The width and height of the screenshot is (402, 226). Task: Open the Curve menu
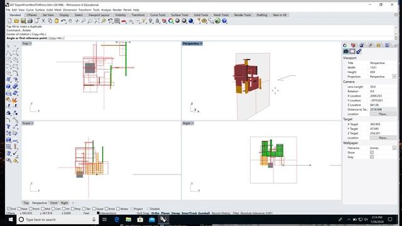pos(30,10)
